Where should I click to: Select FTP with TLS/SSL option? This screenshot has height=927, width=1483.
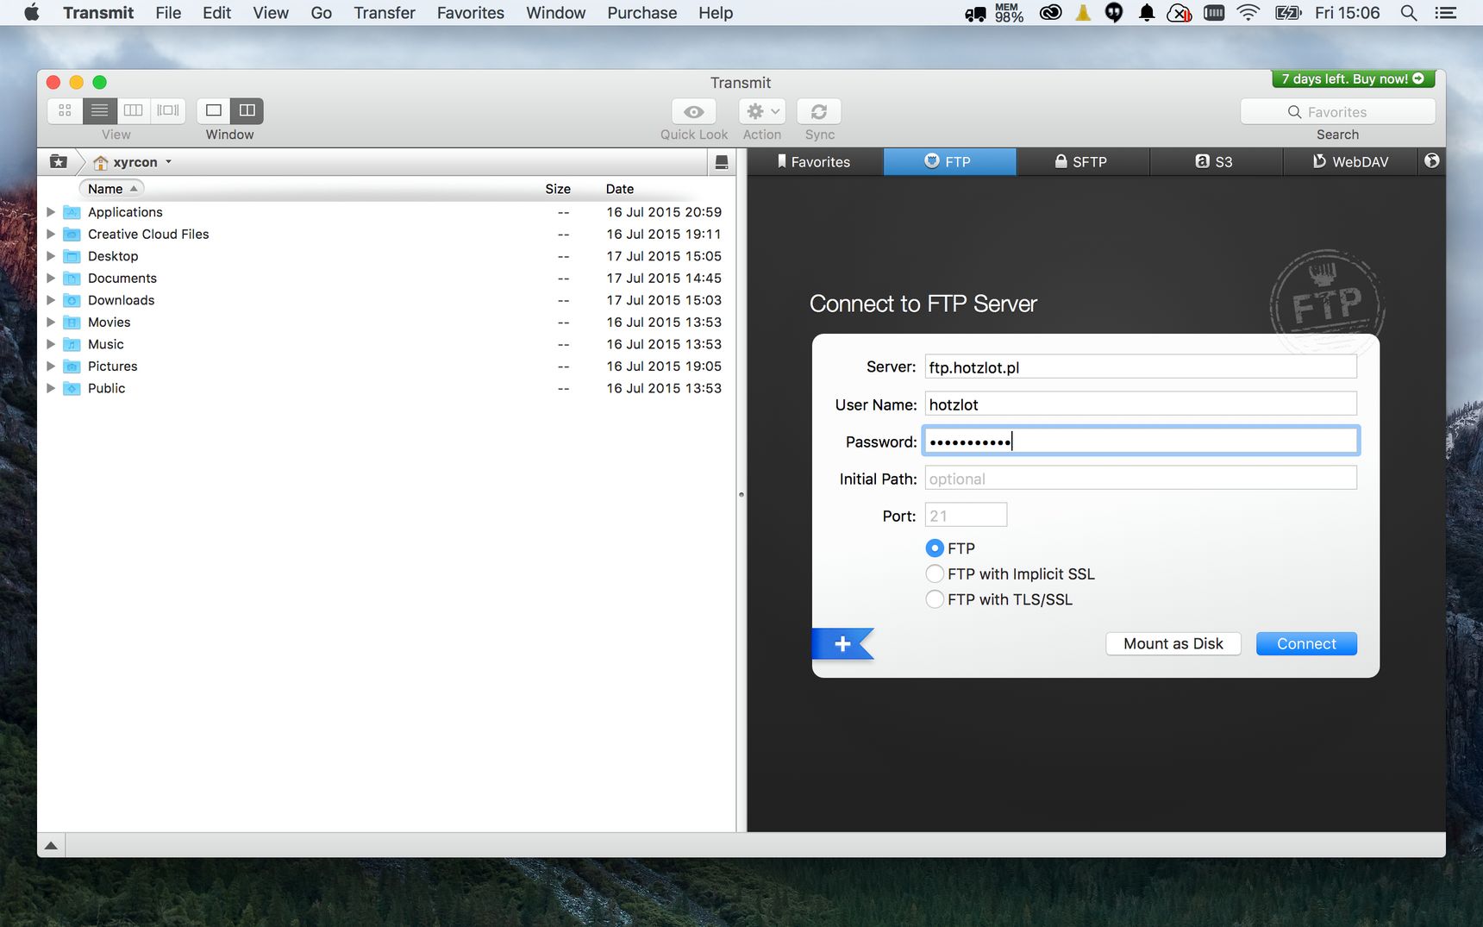click(935, 600)
